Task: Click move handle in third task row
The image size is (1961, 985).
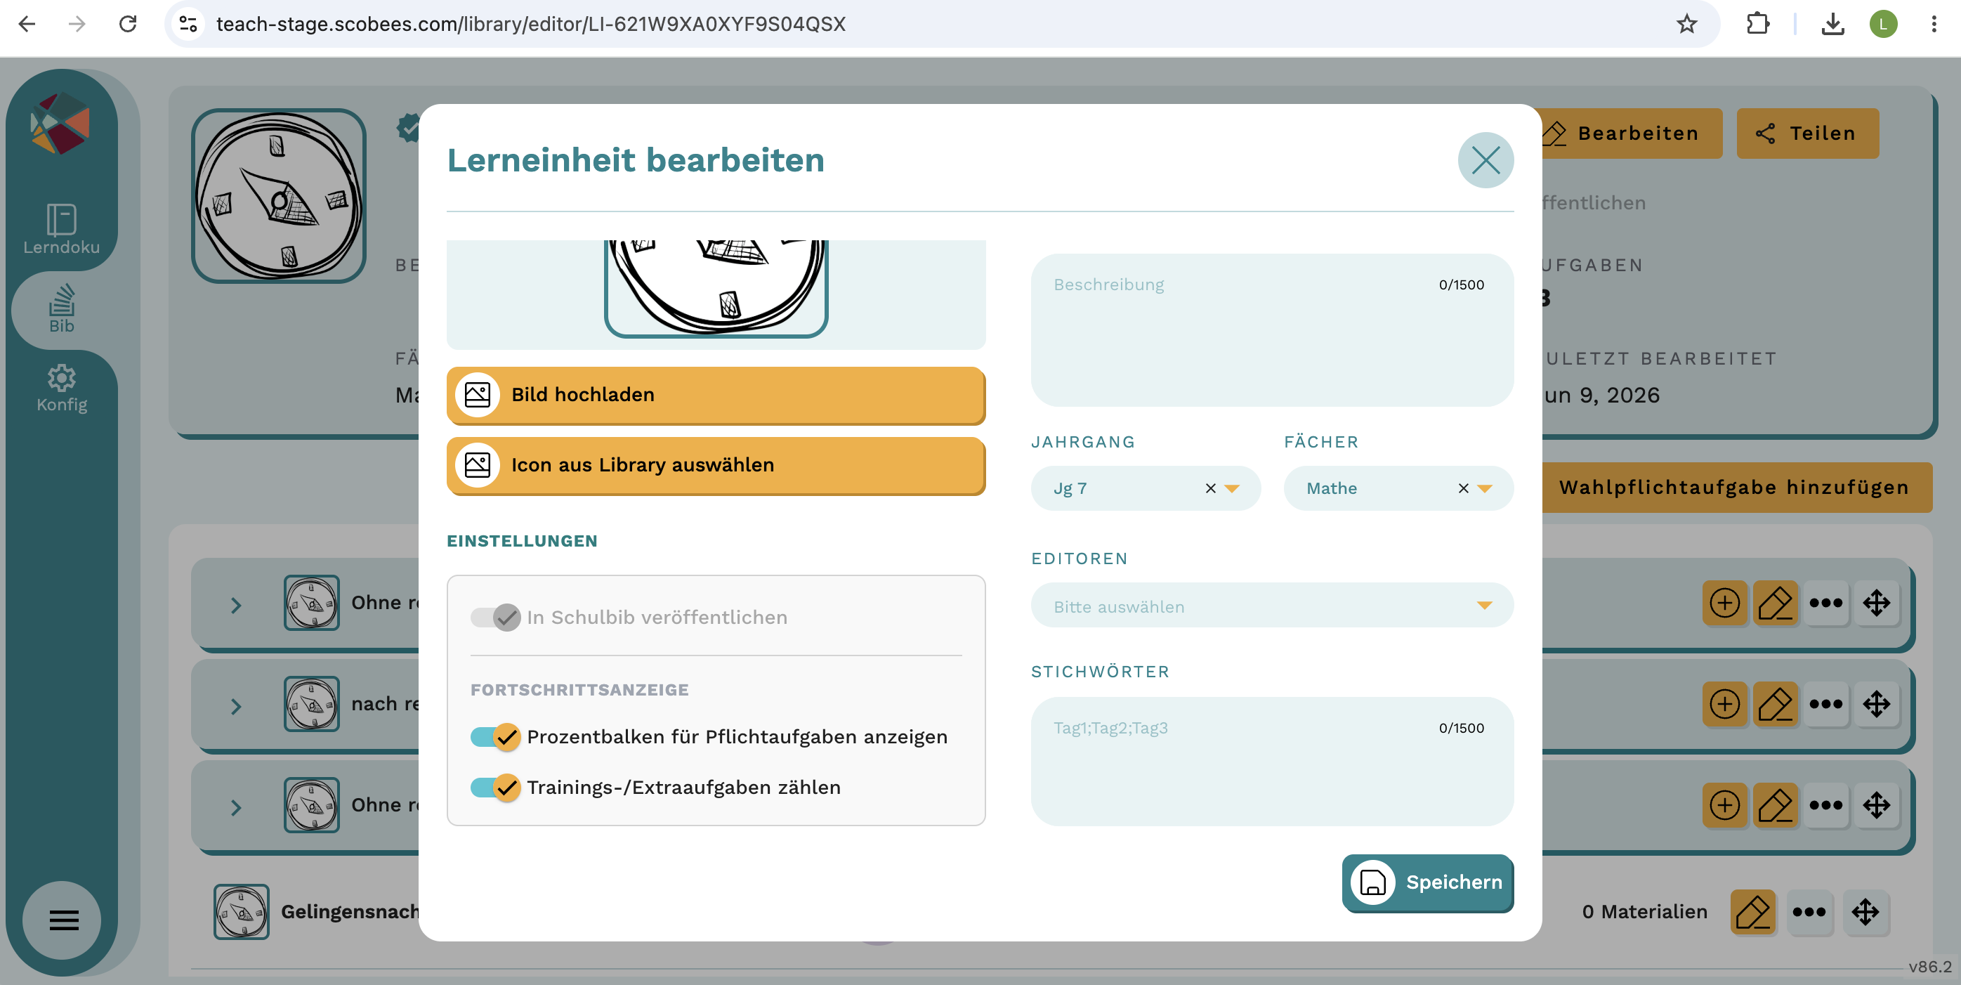Action: pyautogui.click(x=1876, y=805)
